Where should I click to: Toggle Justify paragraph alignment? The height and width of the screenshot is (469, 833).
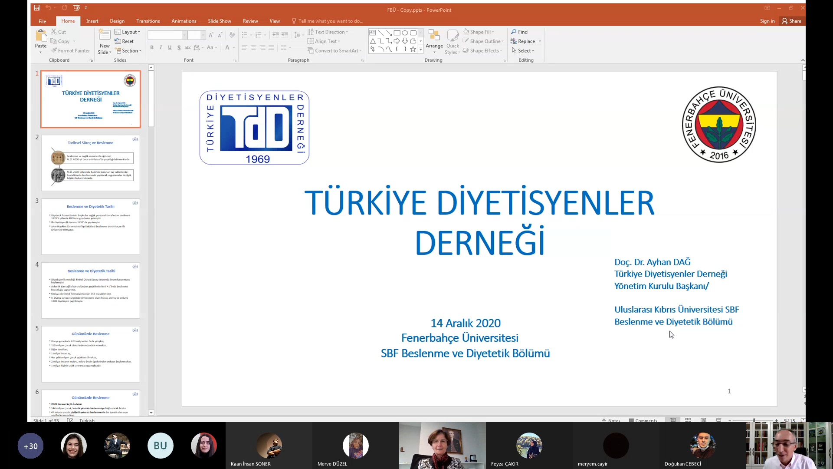pos(272,47)
